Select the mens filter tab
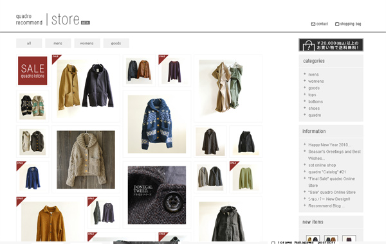Screen dimensions: 386x244 [x=58, y=43]
